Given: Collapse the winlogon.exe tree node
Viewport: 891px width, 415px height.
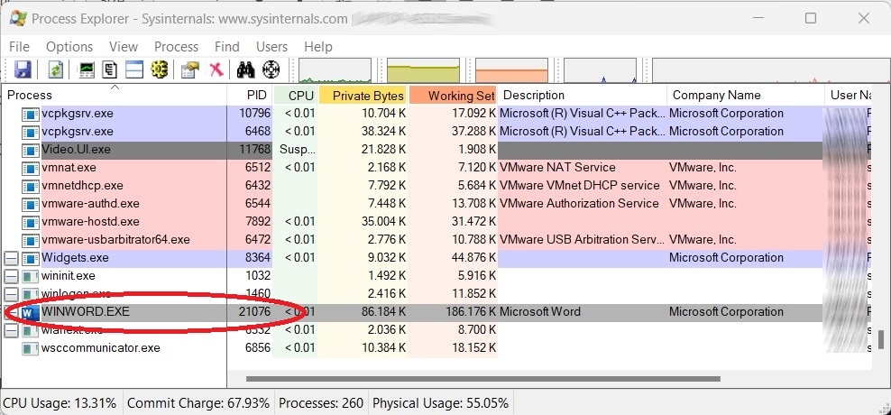Looking at the screenshot, I should click(11, 294).
